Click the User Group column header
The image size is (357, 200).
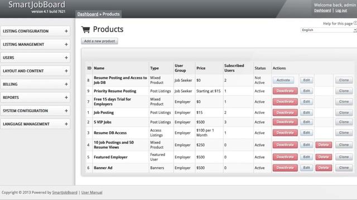point(180,68)
